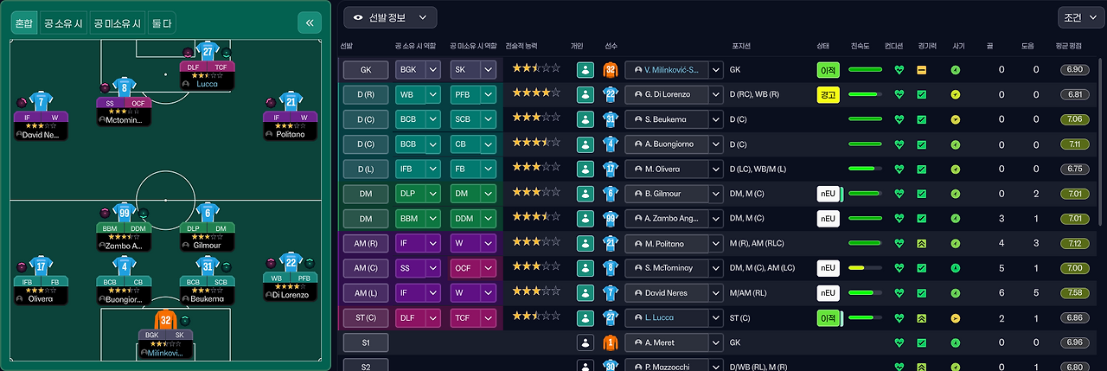Image resolution: width=1107 pixels, height=371 pixels.
Task: Click the green sharpness check for S. Beukema
Action: tap(922, 119)
